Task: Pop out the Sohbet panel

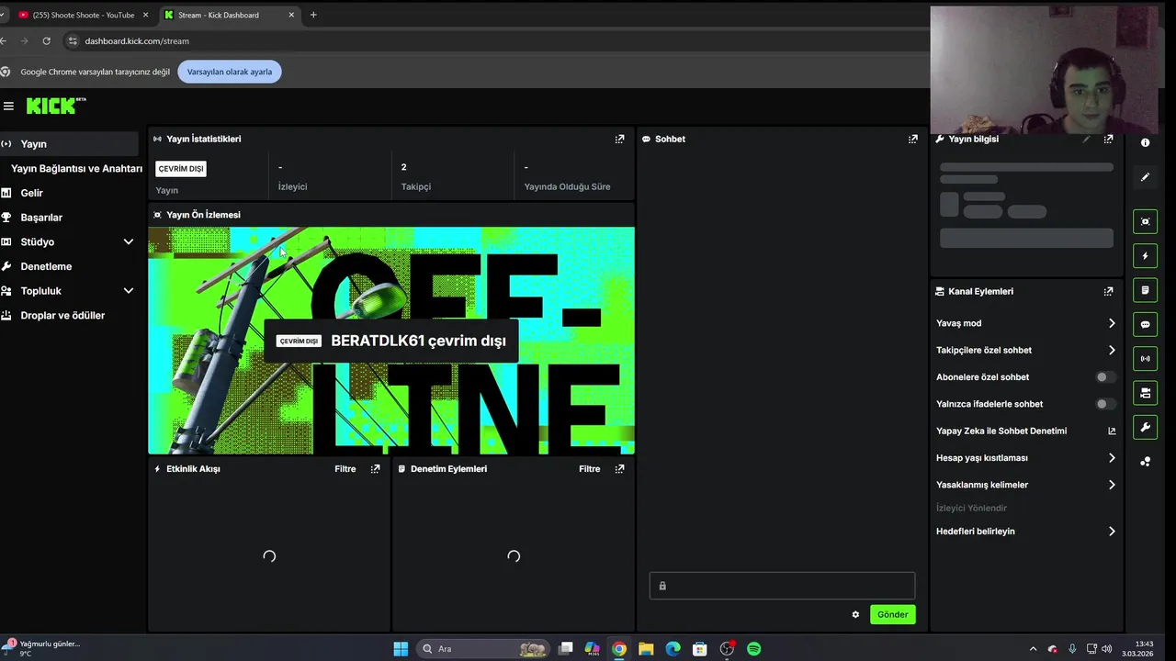Action: point(912,139)
